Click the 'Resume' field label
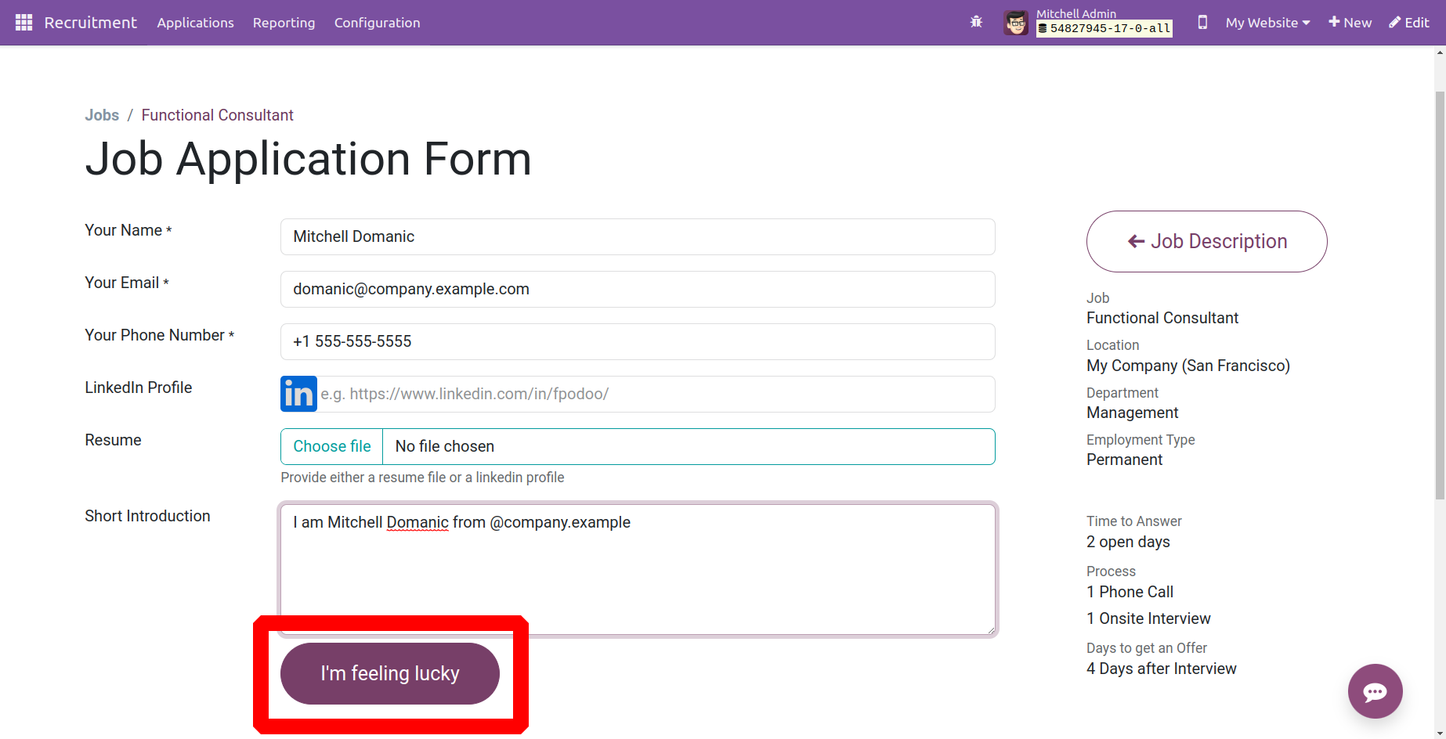 coord(113,440)
